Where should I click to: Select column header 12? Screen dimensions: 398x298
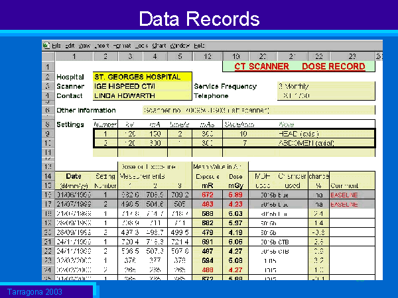(x=207, y=56)
